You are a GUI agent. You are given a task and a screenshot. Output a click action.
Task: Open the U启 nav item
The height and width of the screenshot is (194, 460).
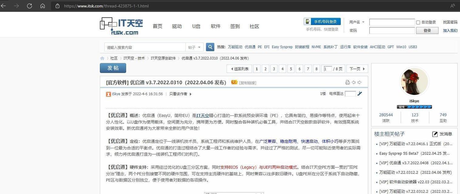[x=196, y=26]
